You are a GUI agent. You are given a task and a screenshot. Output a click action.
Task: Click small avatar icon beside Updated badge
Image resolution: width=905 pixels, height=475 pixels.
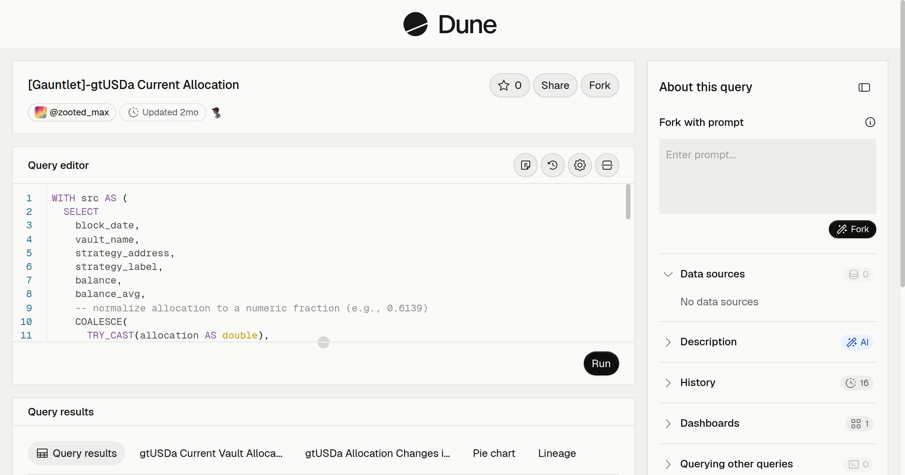pos(216,112)
